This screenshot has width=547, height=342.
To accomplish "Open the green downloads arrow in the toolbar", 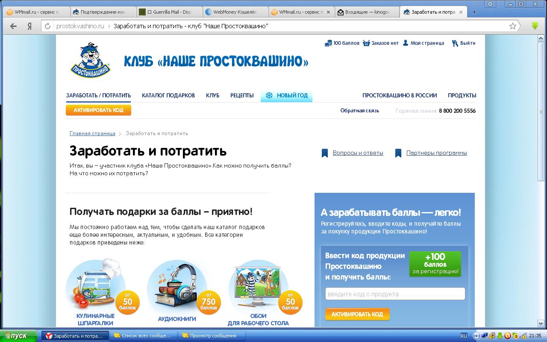I will (x=535, y=26).
